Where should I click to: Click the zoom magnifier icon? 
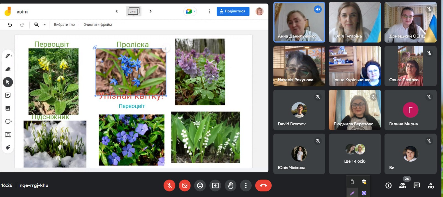coord(37,25)
